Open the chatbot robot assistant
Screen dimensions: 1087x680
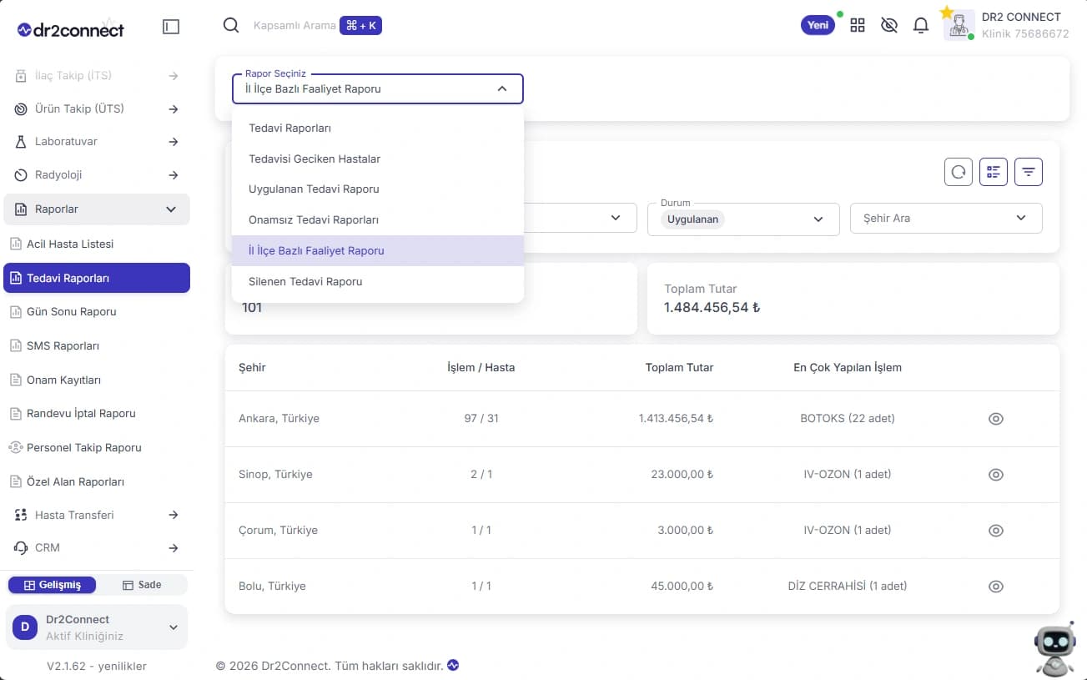click(x=1054, y=647)
